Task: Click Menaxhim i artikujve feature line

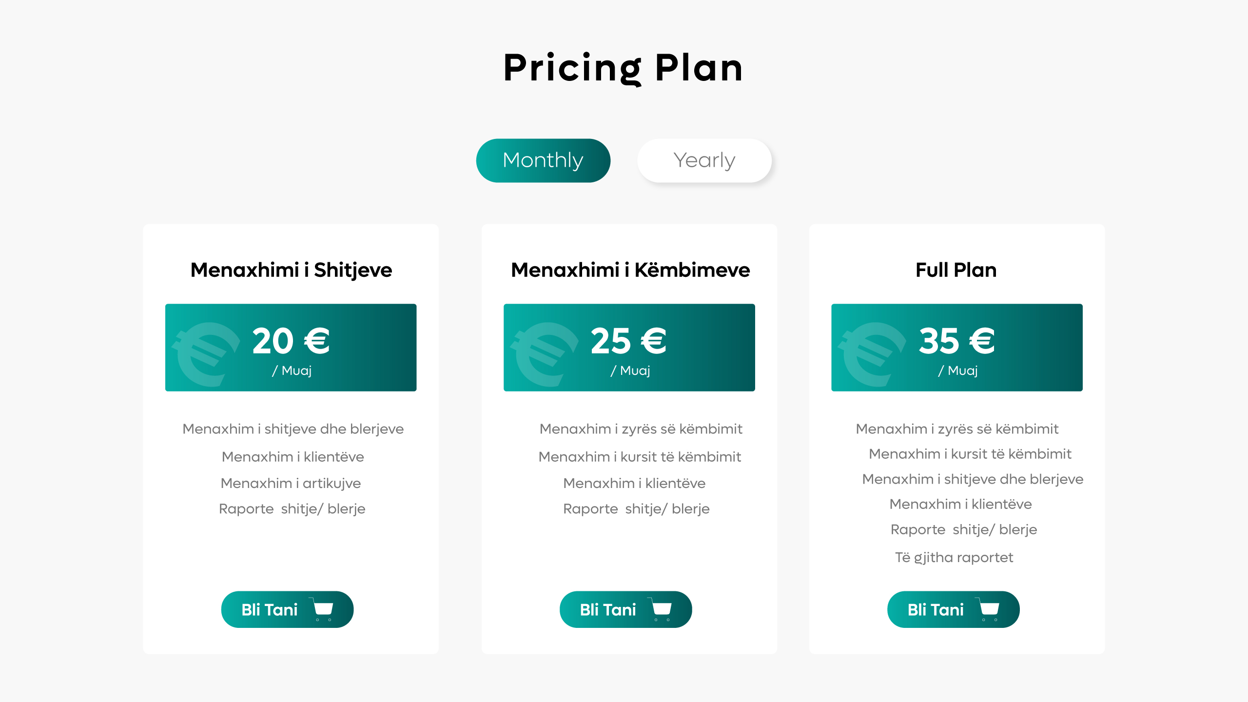Action: tap(291, 483)
